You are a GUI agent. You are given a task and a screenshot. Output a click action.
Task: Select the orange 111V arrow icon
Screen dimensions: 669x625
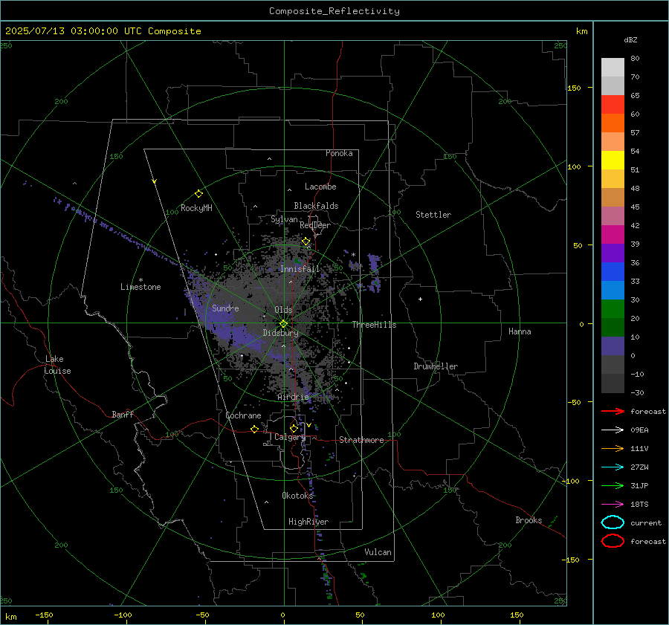[613, 448]
